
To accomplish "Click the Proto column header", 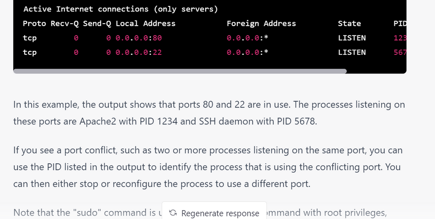I will point(35,23).
